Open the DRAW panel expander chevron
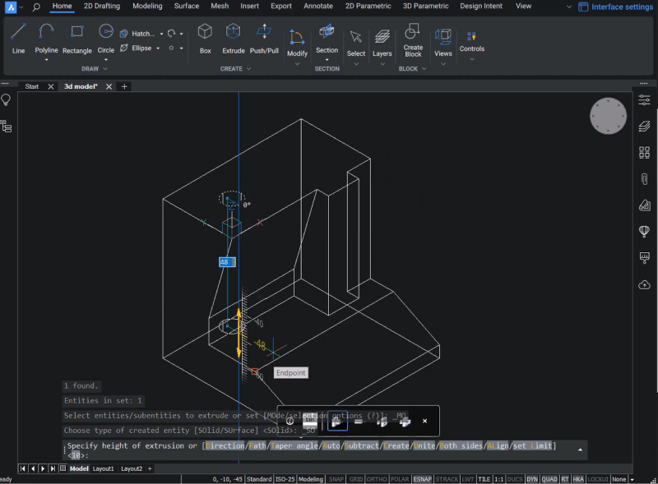The image size is (658, 484). [105, 68]
